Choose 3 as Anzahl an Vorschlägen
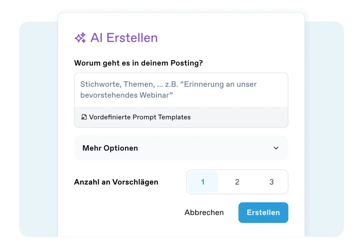This screenshot has height=243, width=360. 271,182
